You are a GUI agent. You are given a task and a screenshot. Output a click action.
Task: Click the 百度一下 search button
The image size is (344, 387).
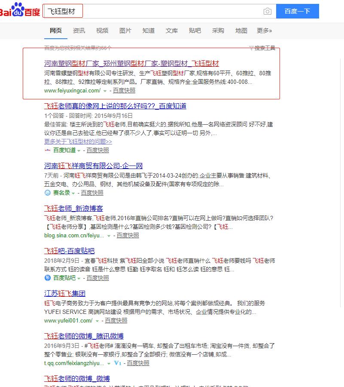point(298,11)
